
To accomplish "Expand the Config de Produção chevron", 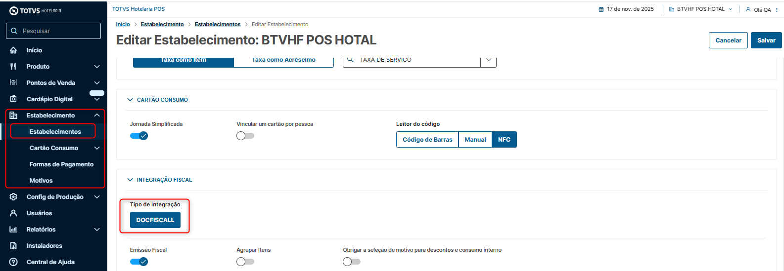I will click(x=97, y=197).
